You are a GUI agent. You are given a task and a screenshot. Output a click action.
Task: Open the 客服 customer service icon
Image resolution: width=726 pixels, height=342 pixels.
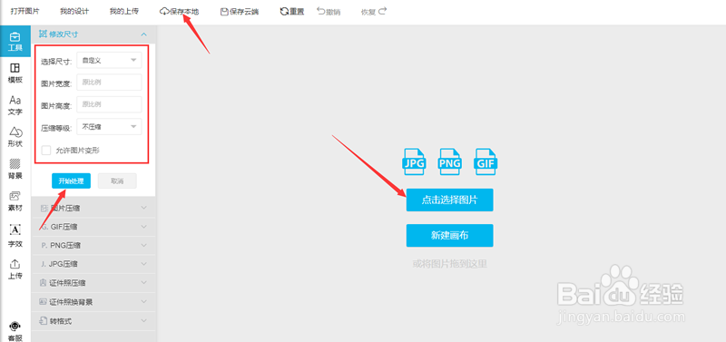click(15, 331)
